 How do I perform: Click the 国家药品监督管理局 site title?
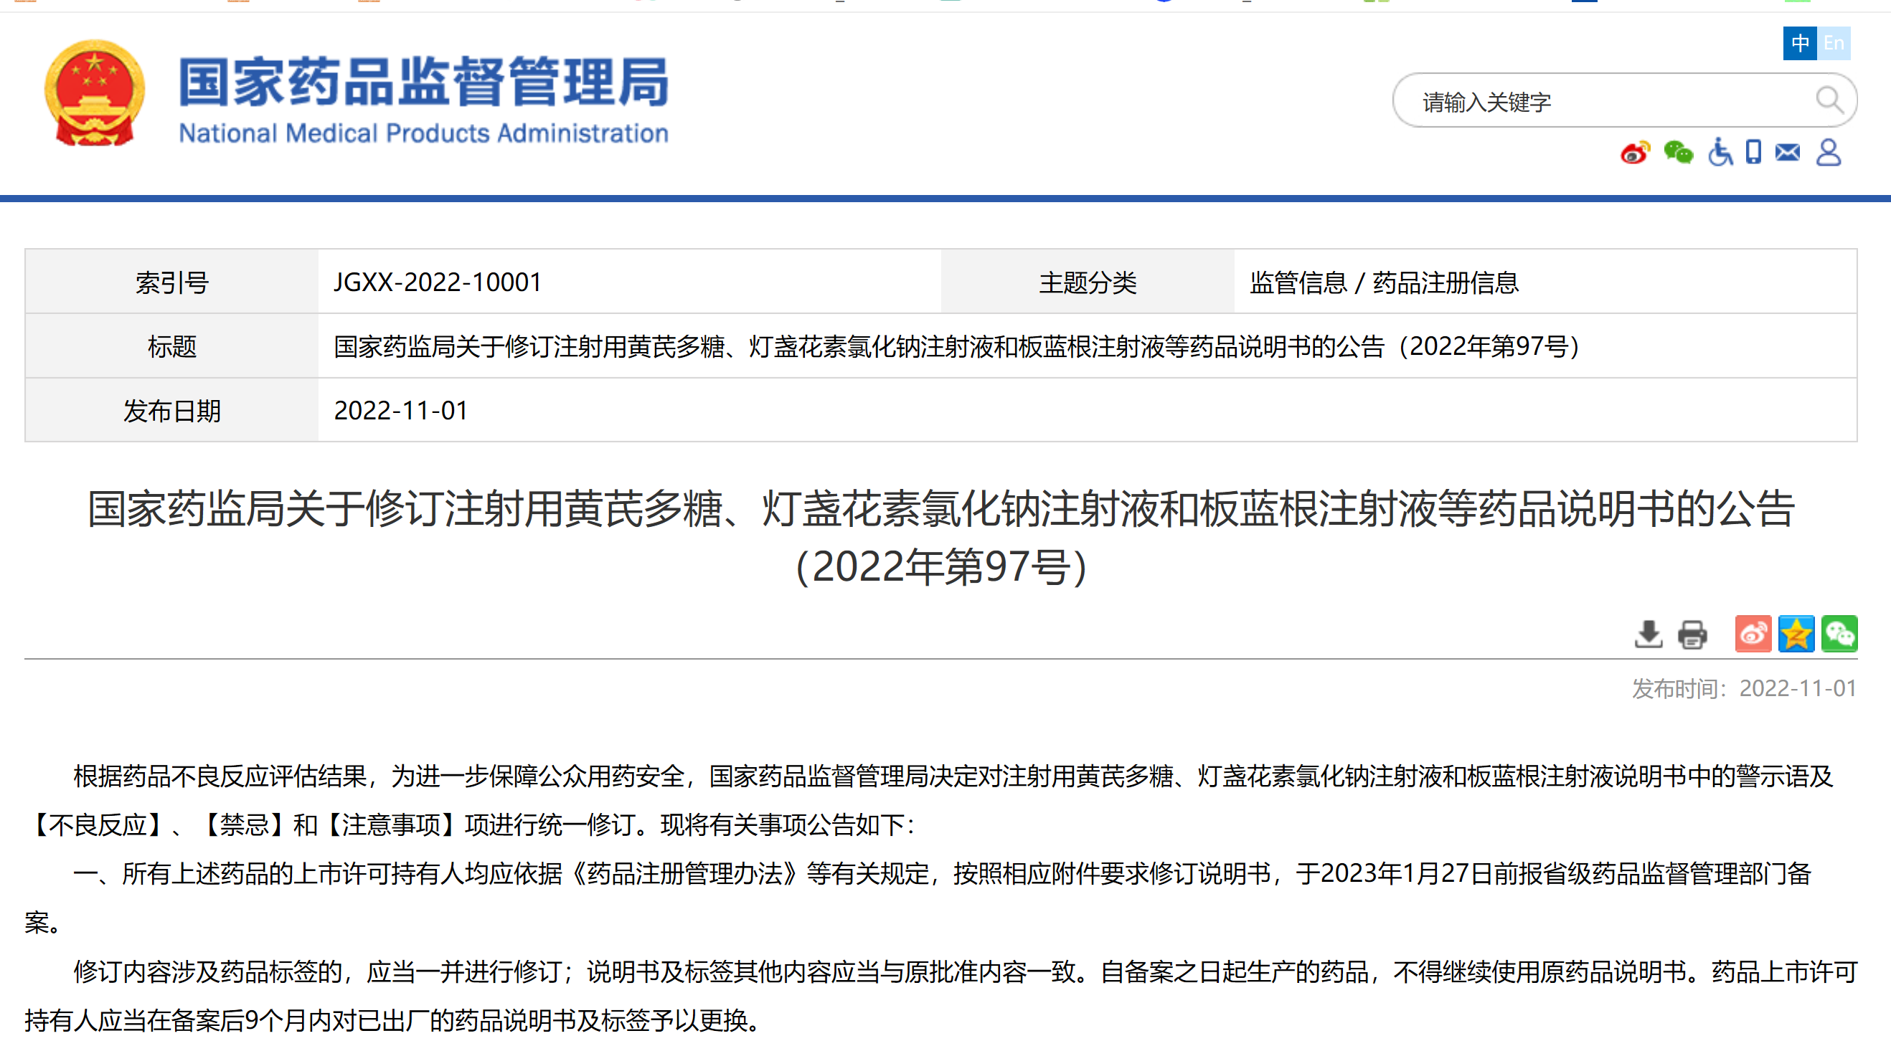[x=423, y=82]
